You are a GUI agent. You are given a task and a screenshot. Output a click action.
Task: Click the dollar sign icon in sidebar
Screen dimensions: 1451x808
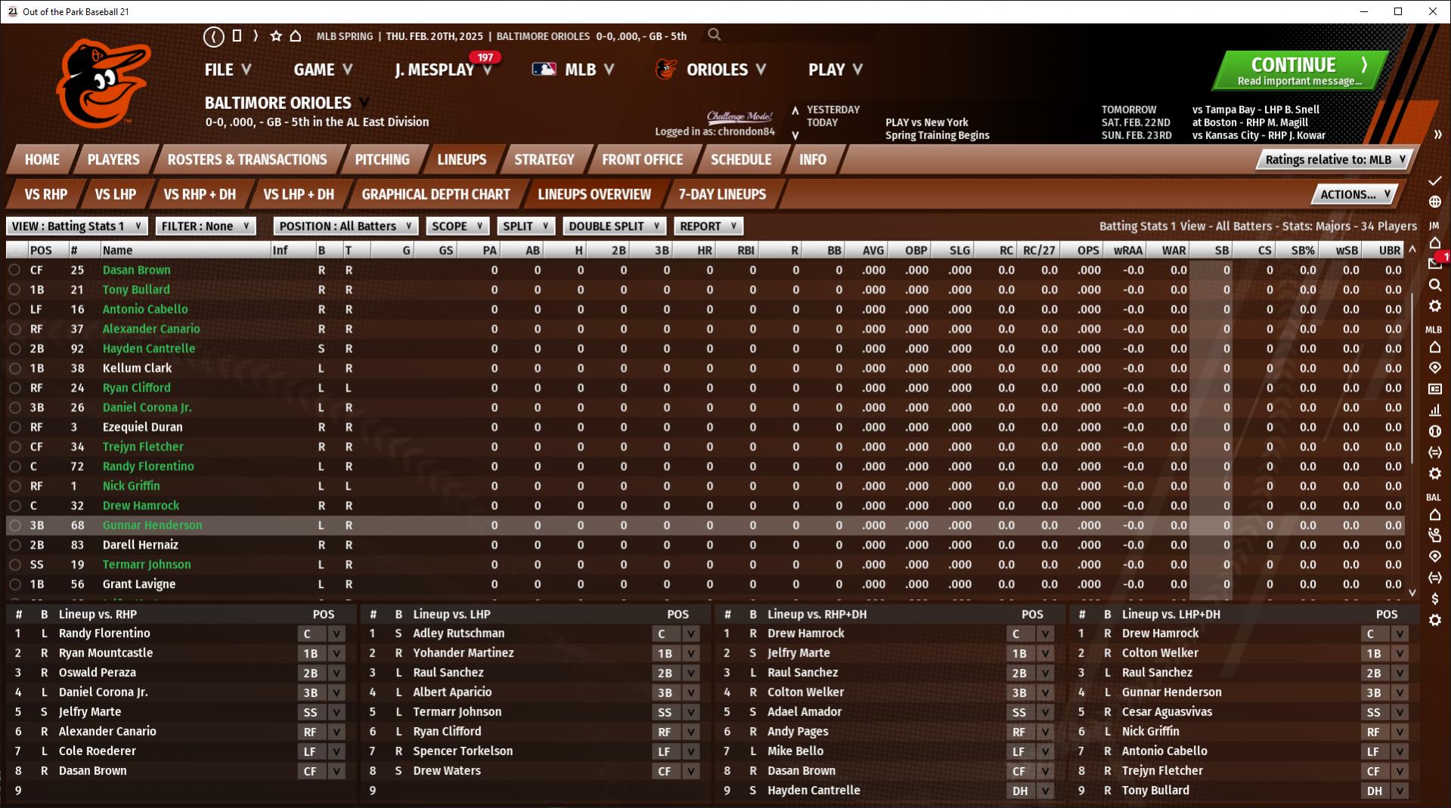point(1434,599)
